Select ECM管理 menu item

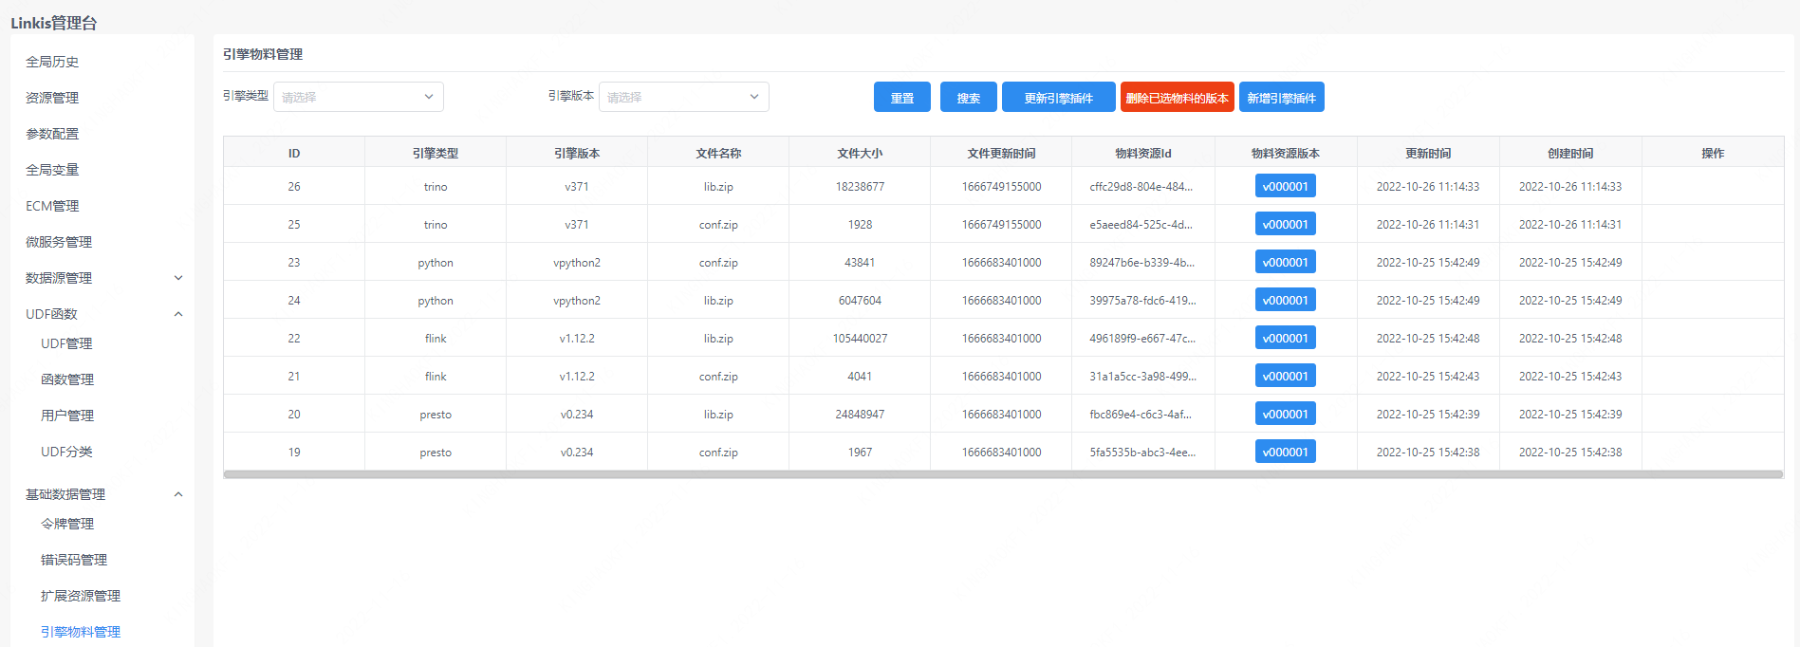52,206
